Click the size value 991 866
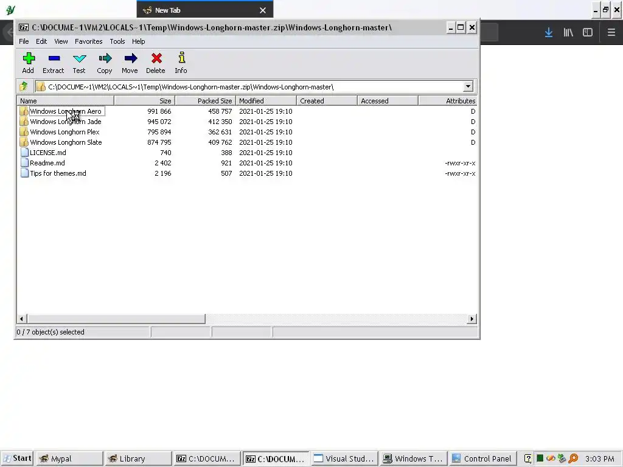The width and height of the screenshot is (623, 467). click(159, 111)
